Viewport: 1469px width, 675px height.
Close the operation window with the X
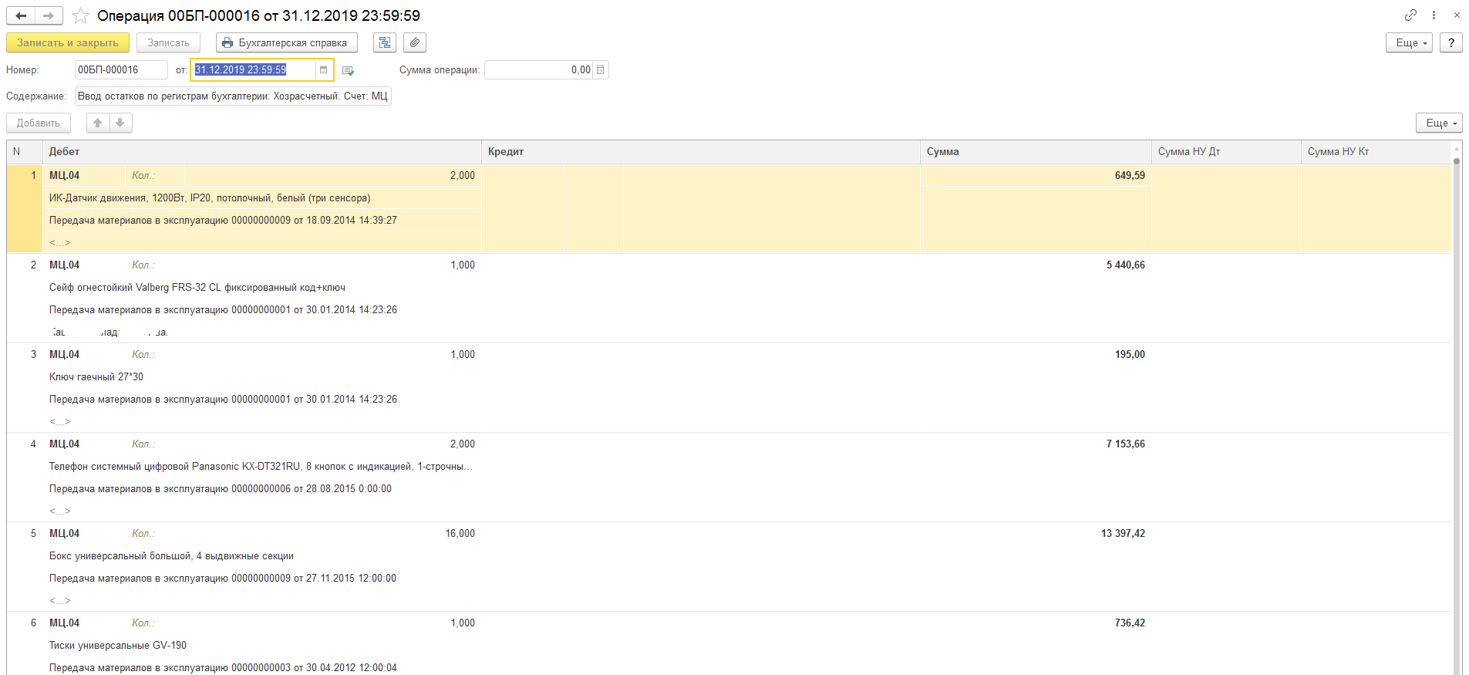coord(1457,15)
